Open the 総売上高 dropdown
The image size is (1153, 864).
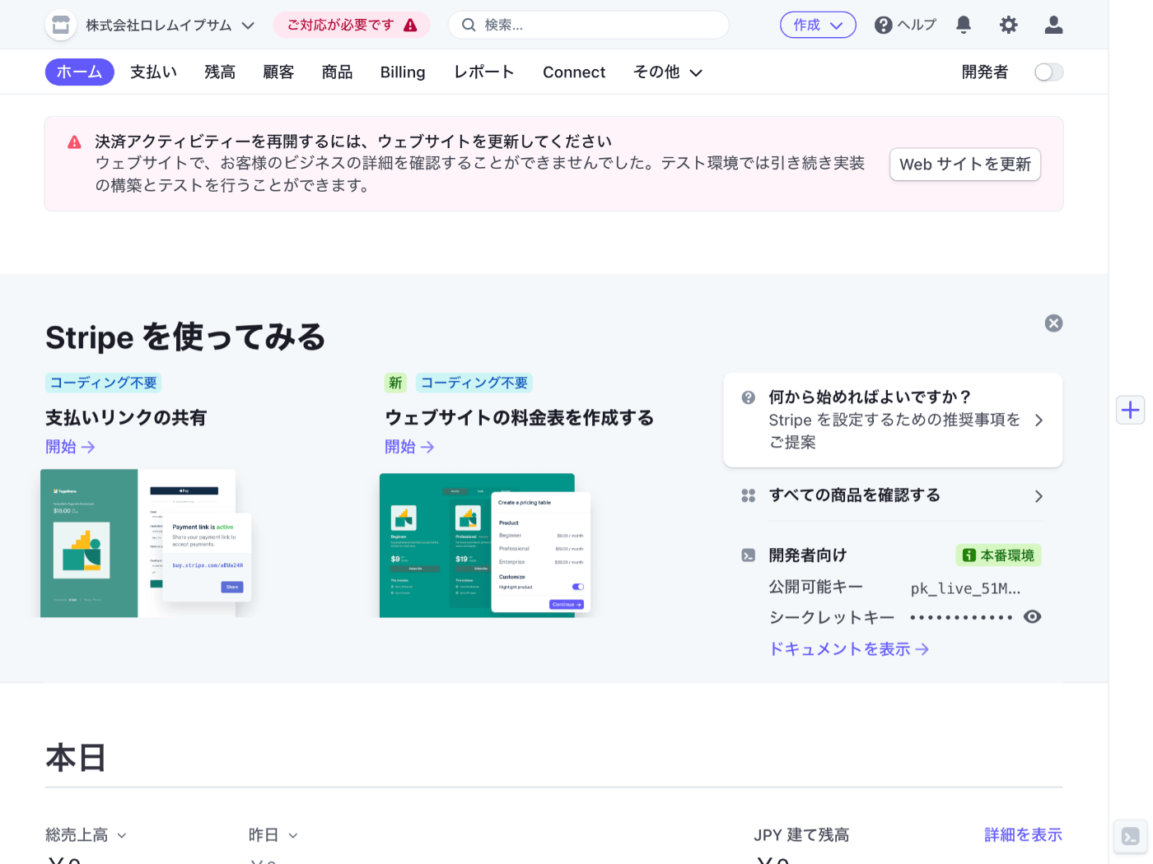coord(86,835)
